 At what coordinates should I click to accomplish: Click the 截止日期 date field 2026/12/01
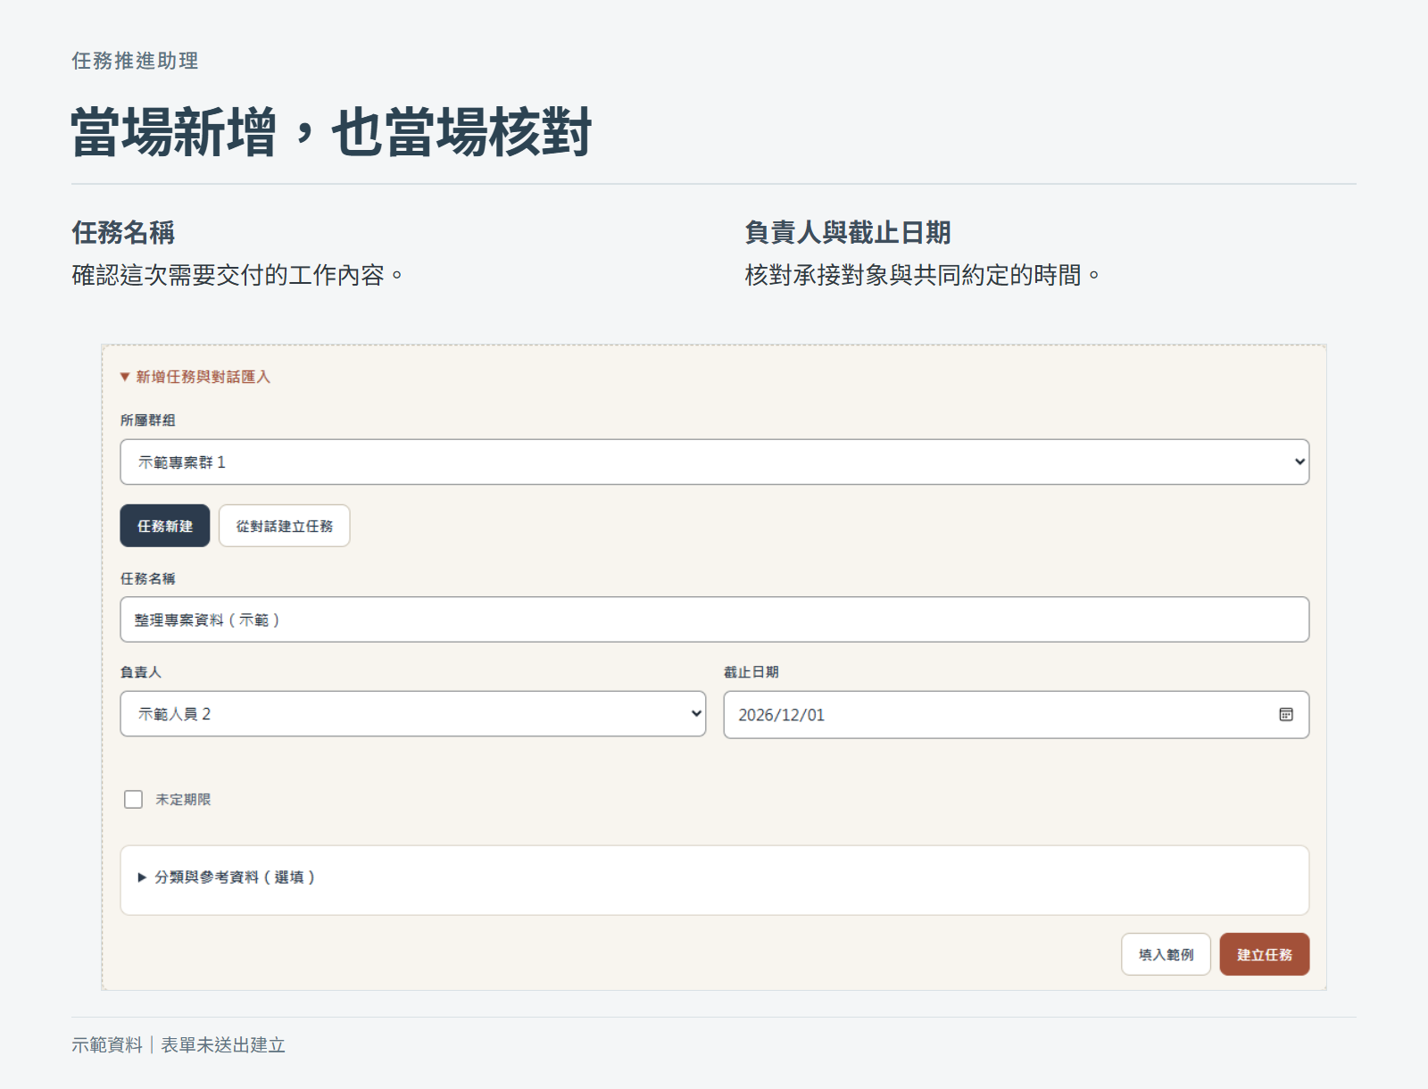pos(1017,714)
